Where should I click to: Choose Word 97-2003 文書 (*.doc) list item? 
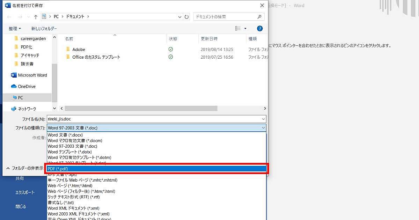click(156, 146)
